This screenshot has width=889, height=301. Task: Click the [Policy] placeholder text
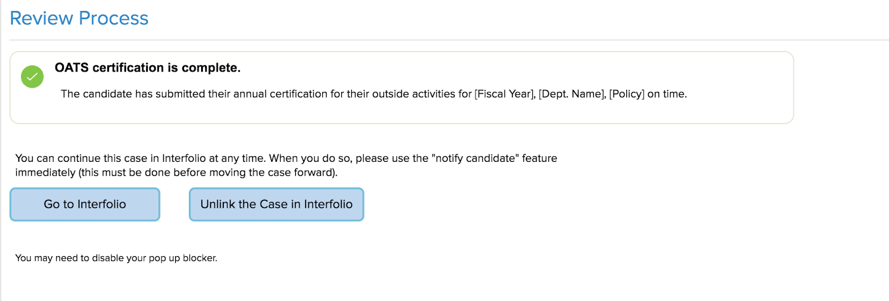pos(627,94)
